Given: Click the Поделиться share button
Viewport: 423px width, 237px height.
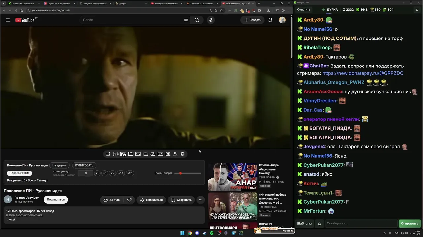Looking at the screenshot, I should click(x=151, y=200).
